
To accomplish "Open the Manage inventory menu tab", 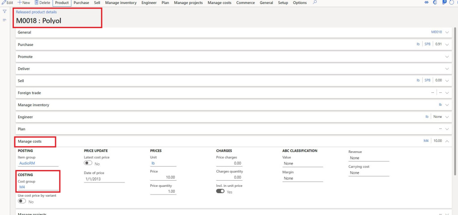I will click(x=121, y=3).
